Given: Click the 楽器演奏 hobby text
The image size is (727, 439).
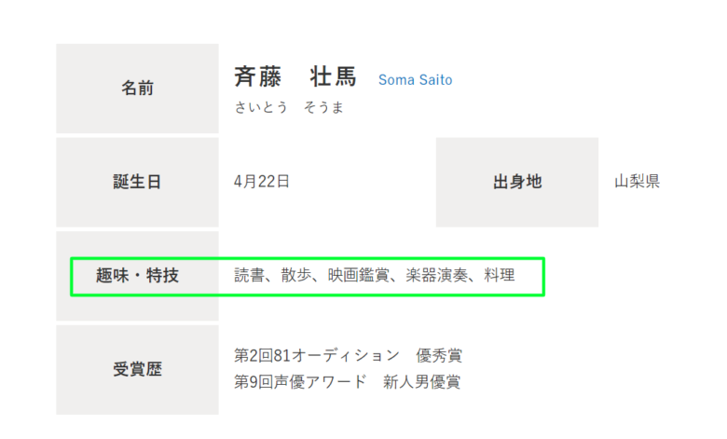Looking at the screenshot, I should 437,275.
